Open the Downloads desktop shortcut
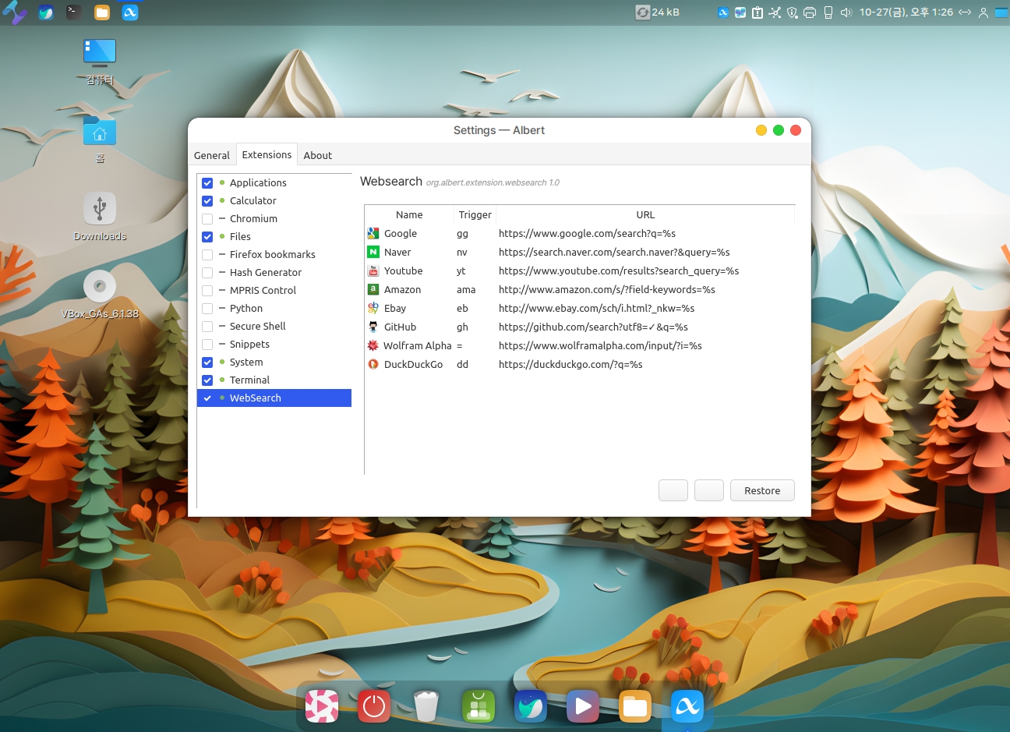The image size is (1010, 732). [100, 216]
